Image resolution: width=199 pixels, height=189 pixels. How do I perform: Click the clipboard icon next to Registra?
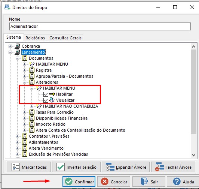click(x=32, y=70)
